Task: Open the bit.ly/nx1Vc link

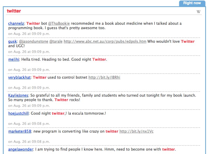Action: pyautogui.click(x=136, y=131)
